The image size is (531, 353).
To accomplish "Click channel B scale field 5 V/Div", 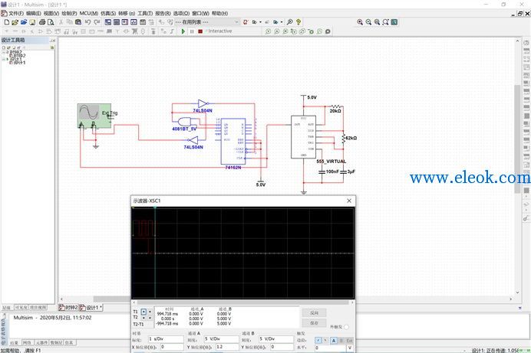I will [x=276, y=338].
